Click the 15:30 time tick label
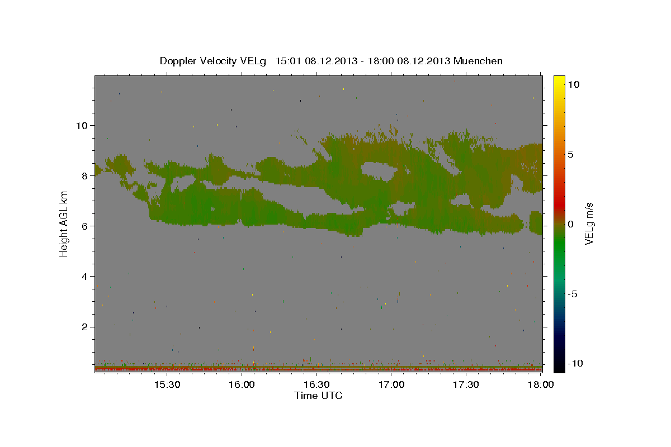The image size is (671, 447). pyautogui.click(x=167, y=384)
